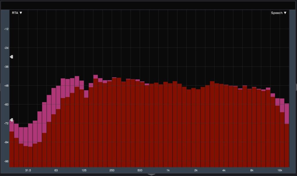Click the rightmost spectrum bar's pink peak
This screenshot has width=297, height=176.
[x=287, y=113]
